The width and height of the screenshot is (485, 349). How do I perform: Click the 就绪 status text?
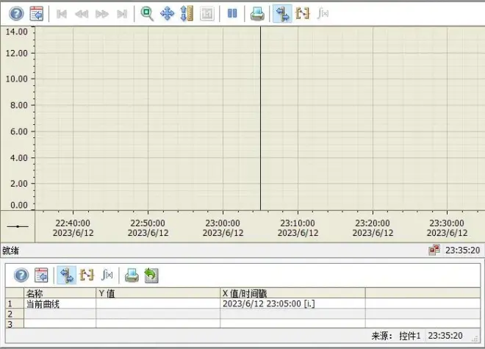(11, 251)
